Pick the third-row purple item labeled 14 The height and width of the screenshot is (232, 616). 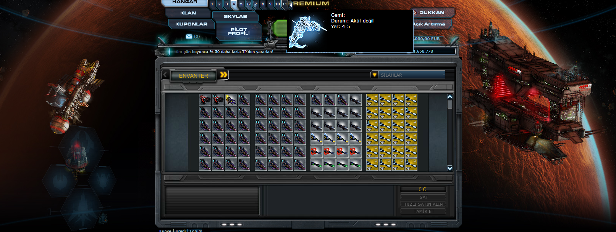click(x=274, y=126)
